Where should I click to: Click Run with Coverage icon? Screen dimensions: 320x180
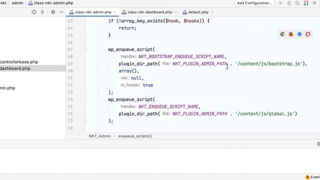(x=297, y=3)
